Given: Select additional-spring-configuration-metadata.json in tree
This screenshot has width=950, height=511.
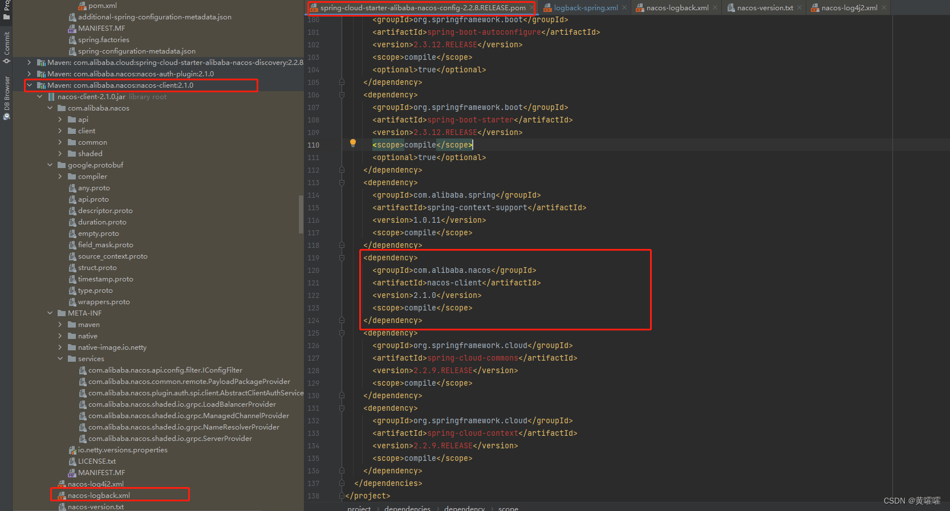Looking at the screenshot, I should 155,17.
